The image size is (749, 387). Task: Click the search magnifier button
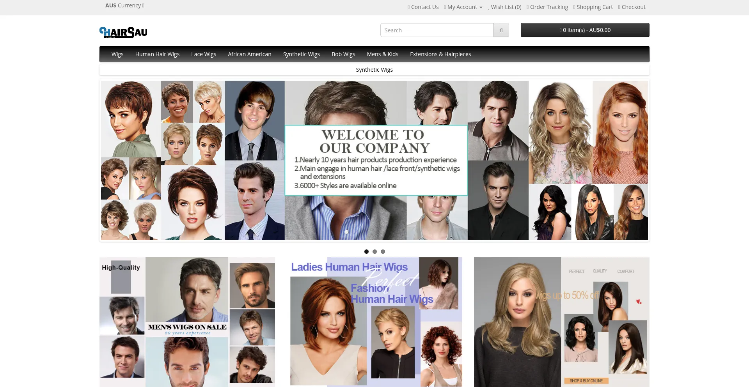coord(501,30)
